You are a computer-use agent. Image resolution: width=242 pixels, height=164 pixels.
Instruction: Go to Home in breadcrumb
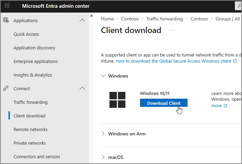click(x=107, y=19)
